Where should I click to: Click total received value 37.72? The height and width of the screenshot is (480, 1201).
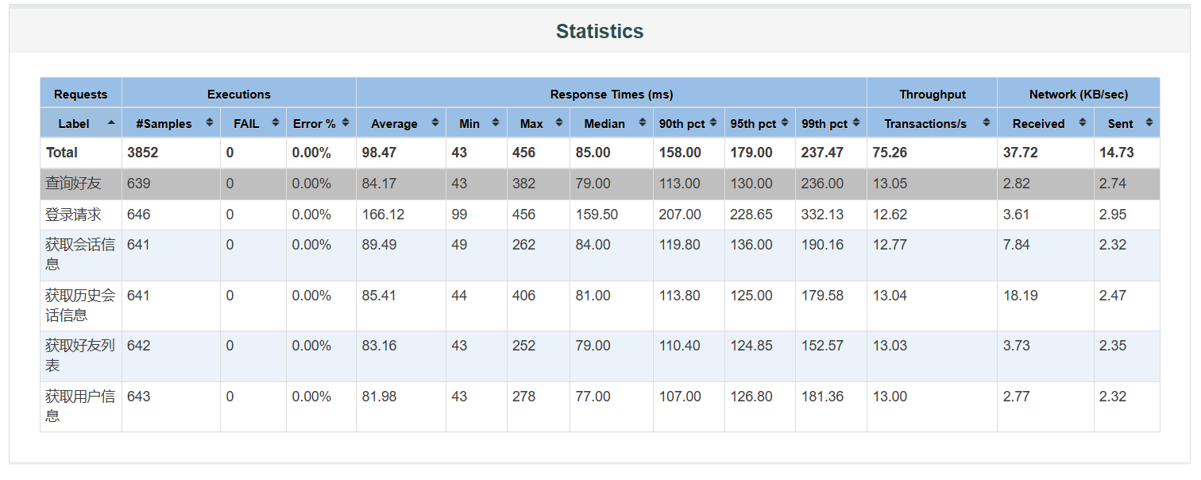[x=1021, y=152]
